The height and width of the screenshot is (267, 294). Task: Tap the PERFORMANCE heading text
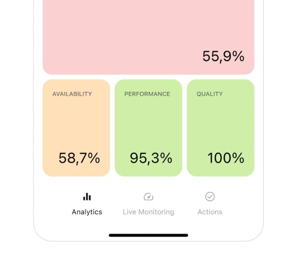tap(147, 94)
